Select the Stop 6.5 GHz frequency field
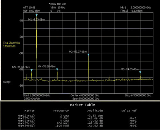This screenshot has width=160, height=130. click(x=138, y=95)
